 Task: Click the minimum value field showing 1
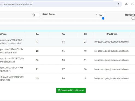[x=37, y=15]
